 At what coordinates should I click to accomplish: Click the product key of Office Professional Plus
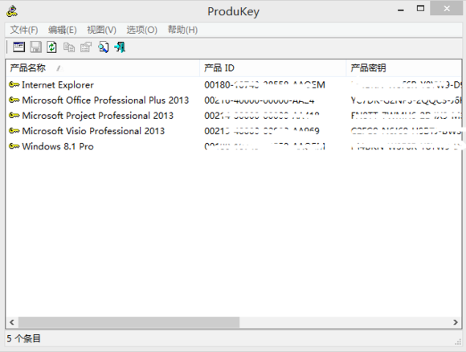[406, 100]
